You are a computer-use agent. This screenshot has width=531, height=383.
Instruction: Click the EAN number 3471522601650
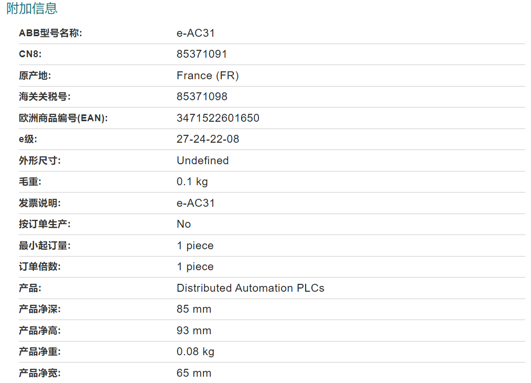(x=218, y=118)
